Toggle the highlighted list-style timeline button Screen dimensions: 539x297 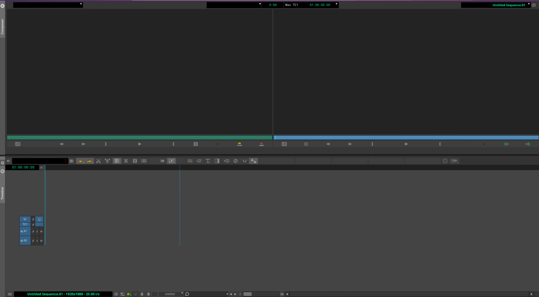point(117,160)
